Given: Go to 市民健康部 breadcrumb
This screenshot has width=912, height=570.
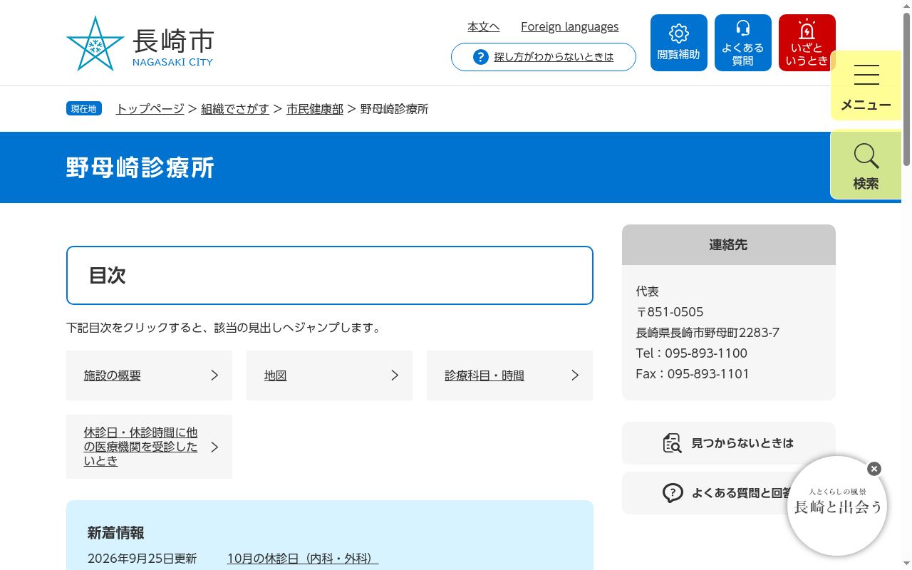Looking at the screenshot, I should [315, 109].
